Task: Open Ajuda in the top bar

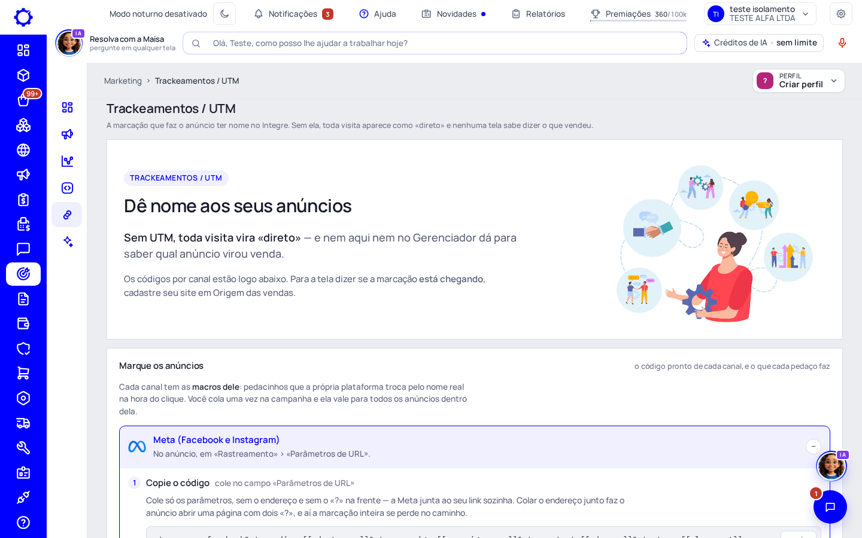Action: 378,14
